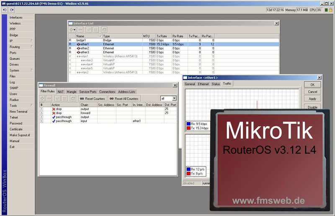Click the padlock secure-connection icon
The image size is (335, 216).
click(330, 10)
